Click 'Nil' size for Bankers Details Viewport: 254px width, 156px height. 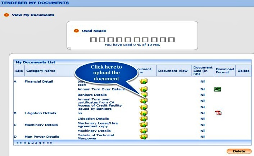[203, 95]
